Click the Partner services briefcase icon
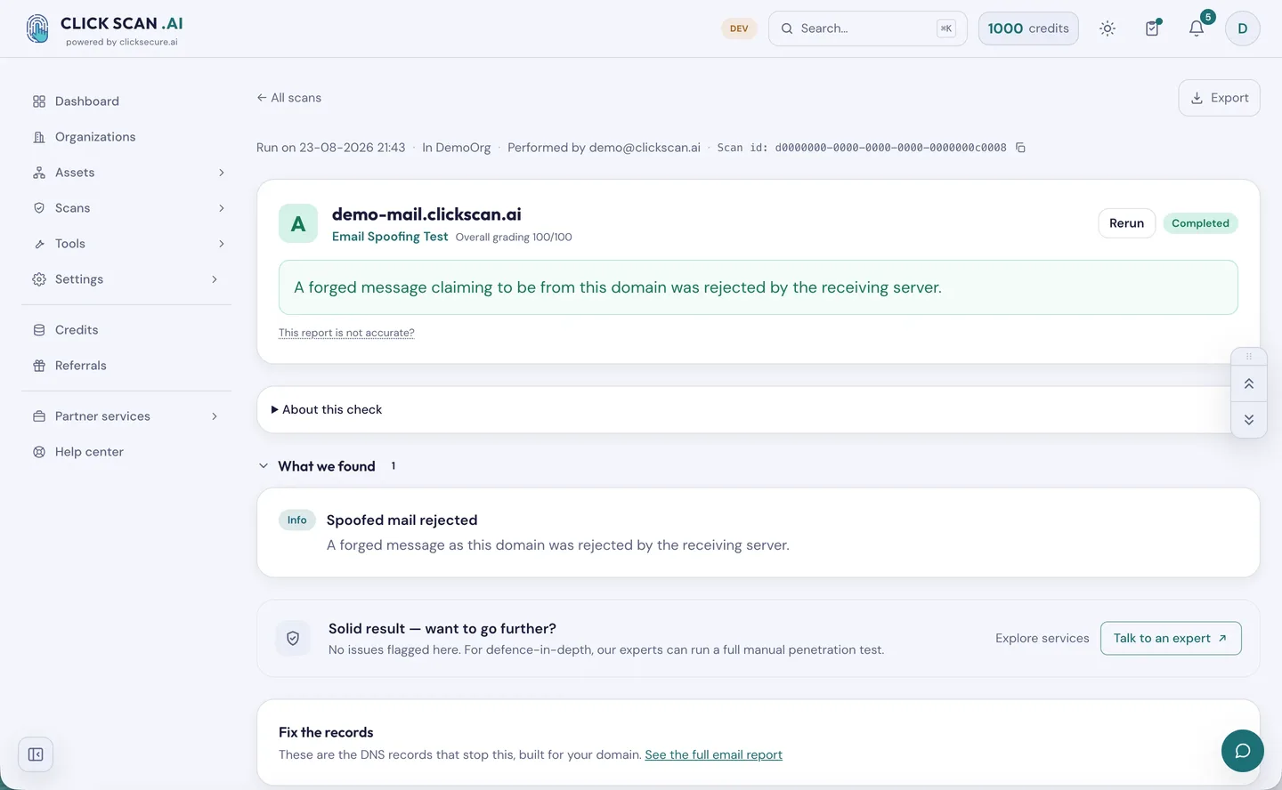This screenshot has height=790, width=1282. coord(39,416)
